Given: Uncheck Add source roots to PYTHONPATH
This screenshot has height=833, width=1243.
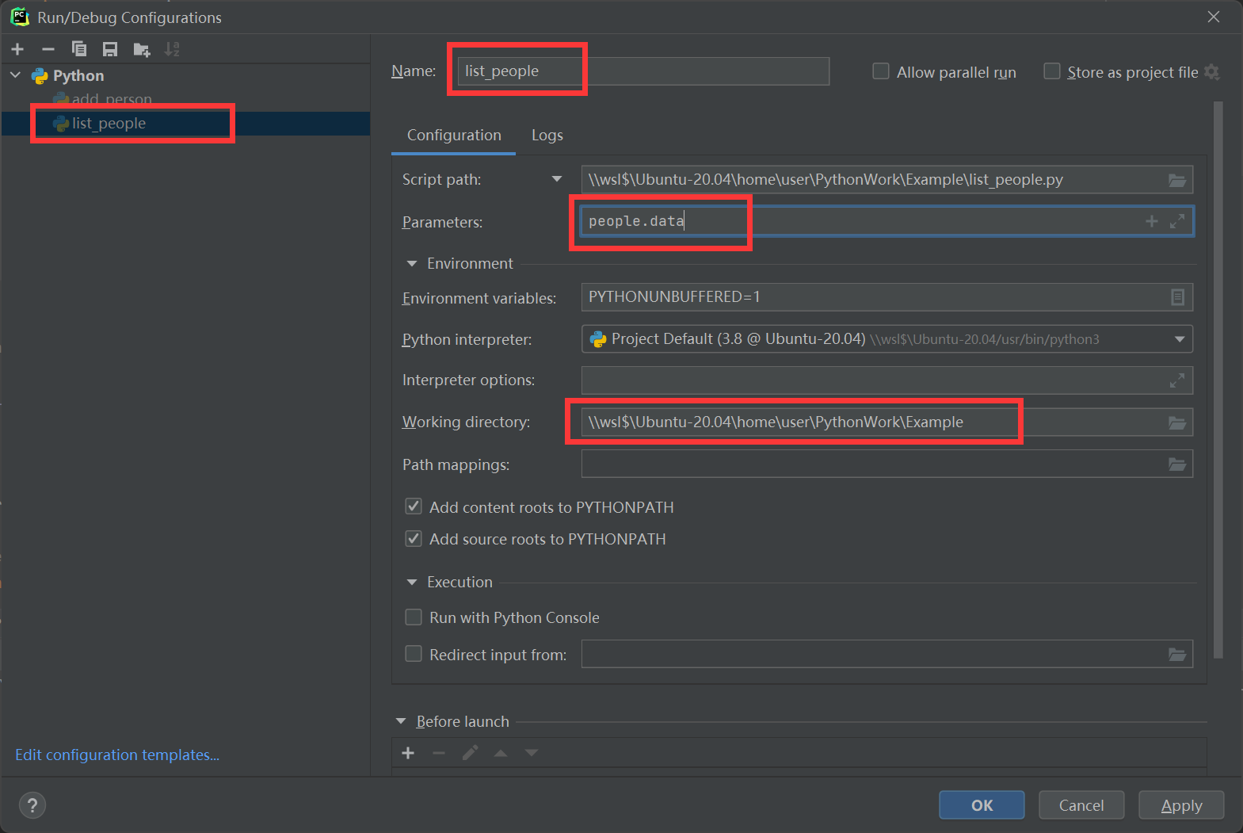Looking at the screenshot, I should click(x=414, y=539).
